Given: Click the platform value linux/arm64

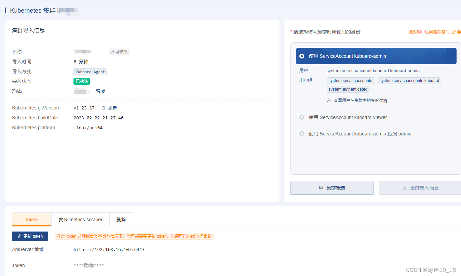Looking at the screenshot, I should [x=88, y=128].
